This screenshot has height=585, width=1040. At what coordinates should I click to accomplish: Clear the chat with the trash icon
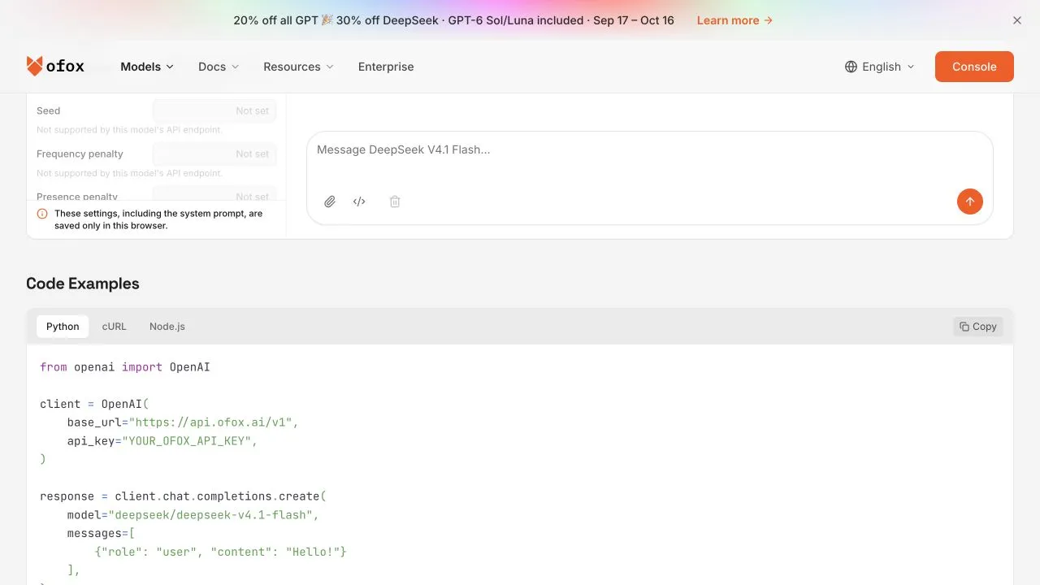point(395,201)
